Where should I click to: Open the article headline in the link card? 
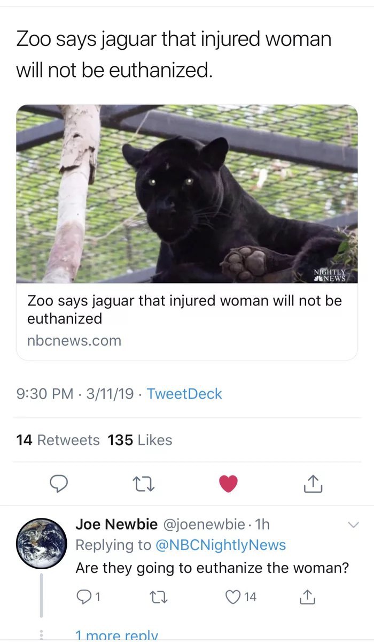tap(184, 310)
